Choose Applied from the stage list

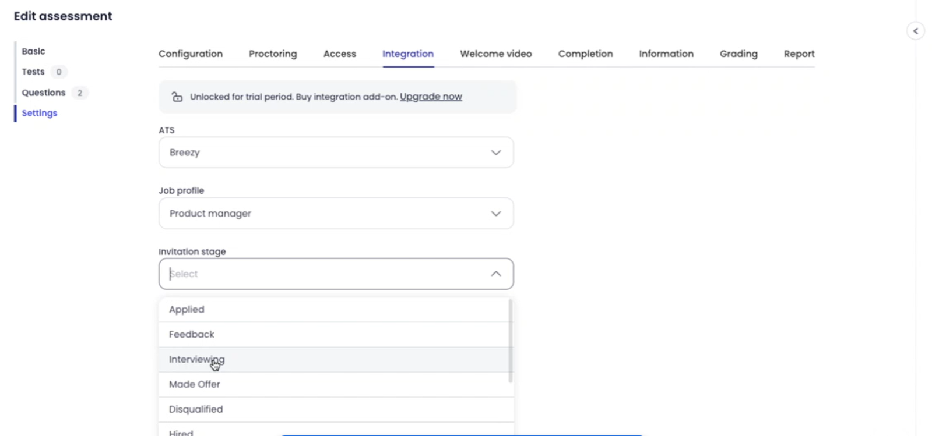[187, 310]
